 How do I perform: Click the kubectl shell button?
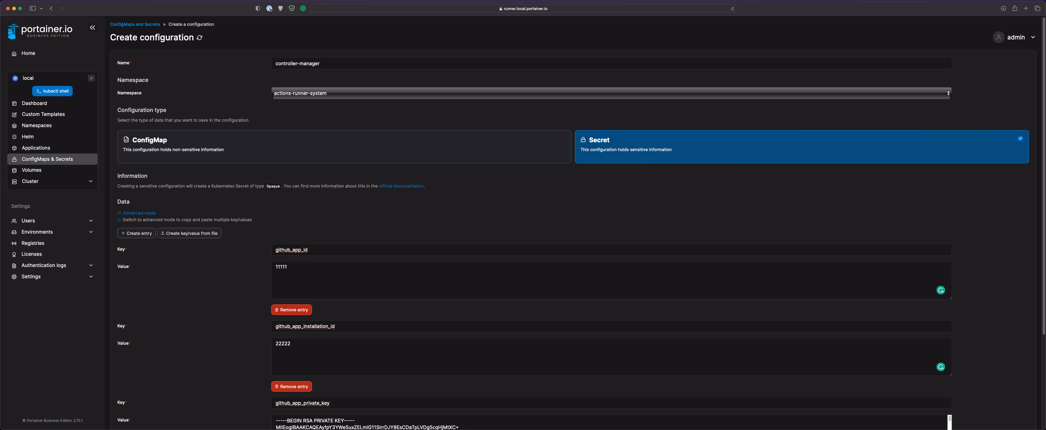[x=52, y=91]
